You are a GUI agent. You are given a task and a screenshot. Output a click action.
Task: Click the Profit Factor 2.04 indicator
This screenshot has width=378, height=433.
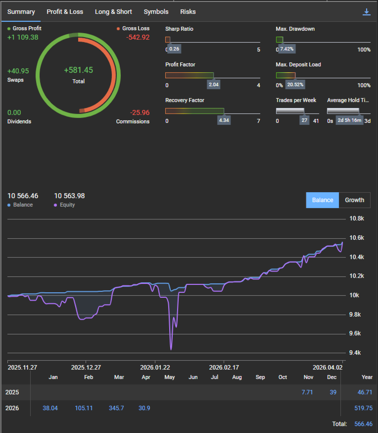(214, 85)
